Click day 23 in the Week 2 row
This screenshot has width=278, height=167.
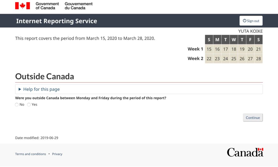[x=217, y=59]
